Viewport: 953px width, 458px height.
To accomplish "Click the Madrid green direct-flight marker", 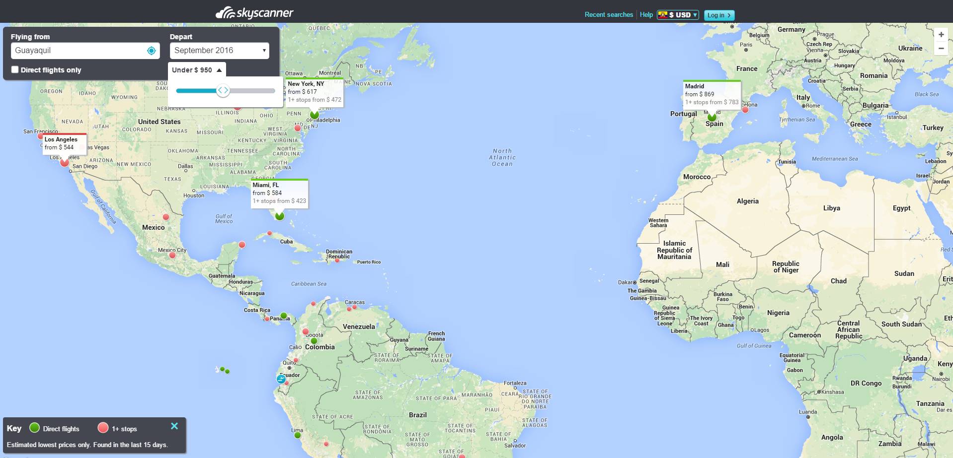I will point(712,117).
